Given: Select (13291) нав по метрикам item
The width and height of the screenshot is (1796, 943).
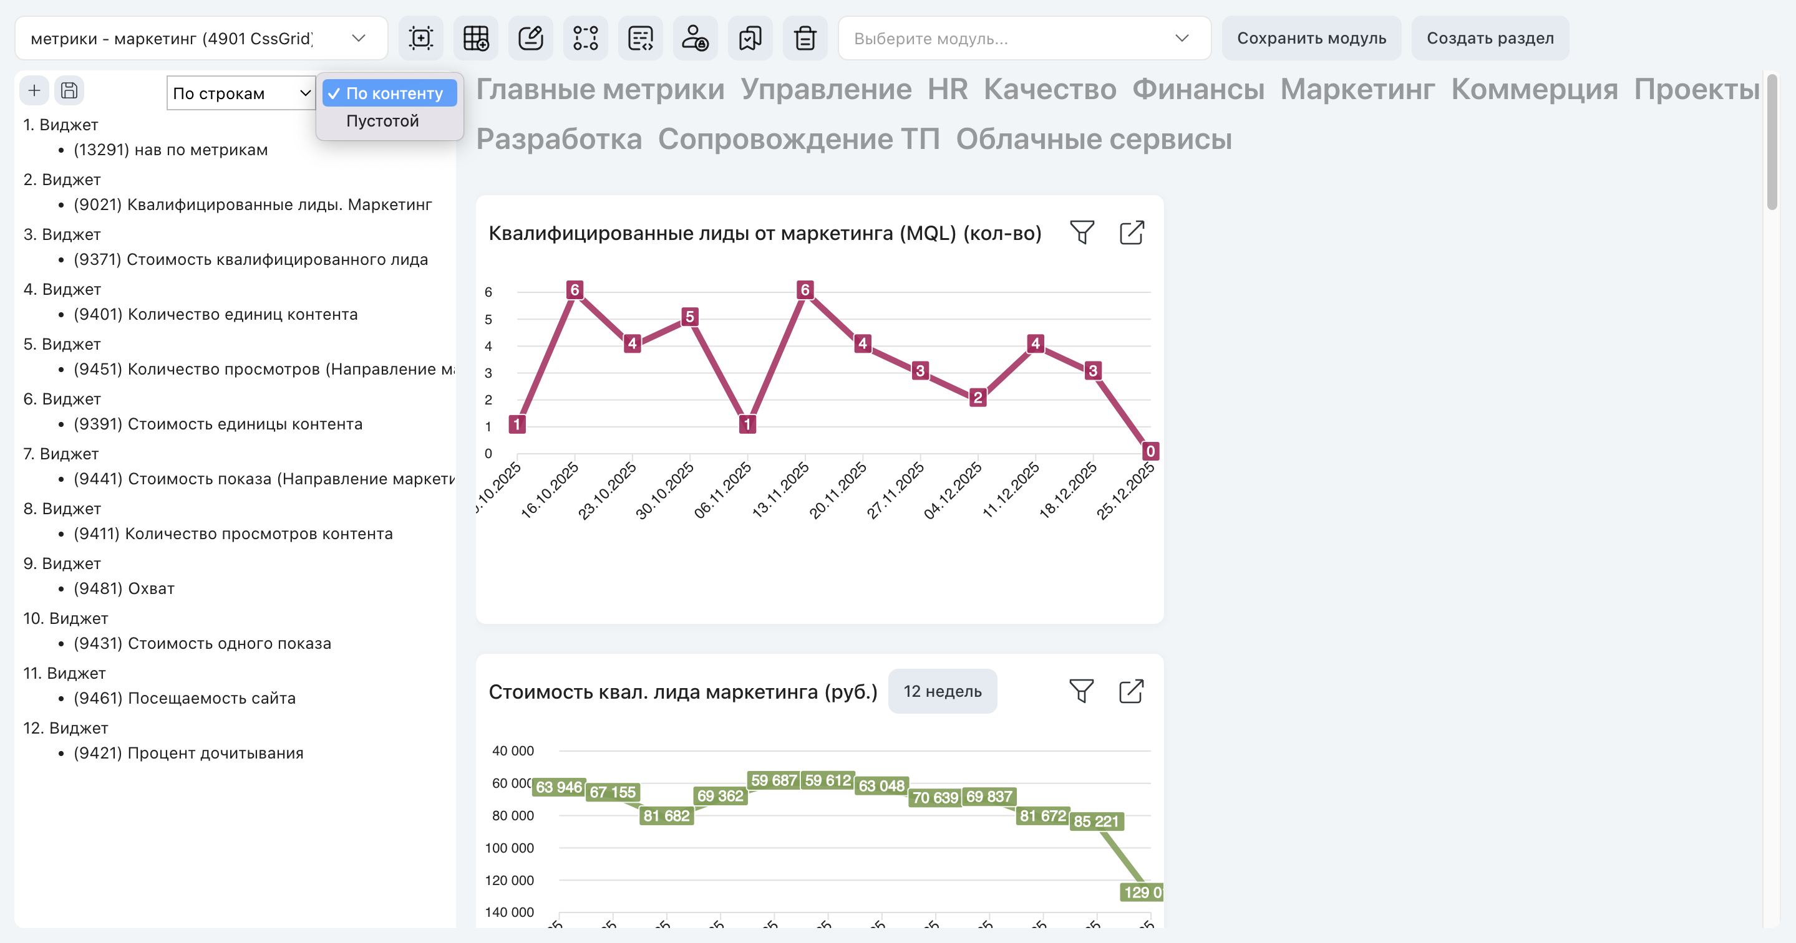Looking at the screenshot, I should point(170,150).
